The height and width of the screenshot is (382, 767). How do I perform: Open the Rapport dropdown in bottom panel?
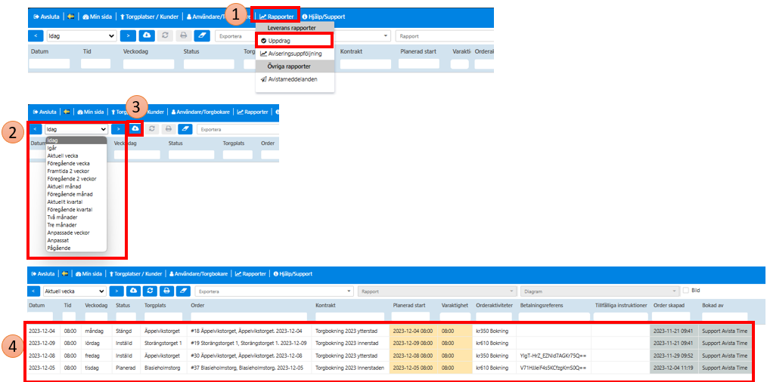click(436, 291)
